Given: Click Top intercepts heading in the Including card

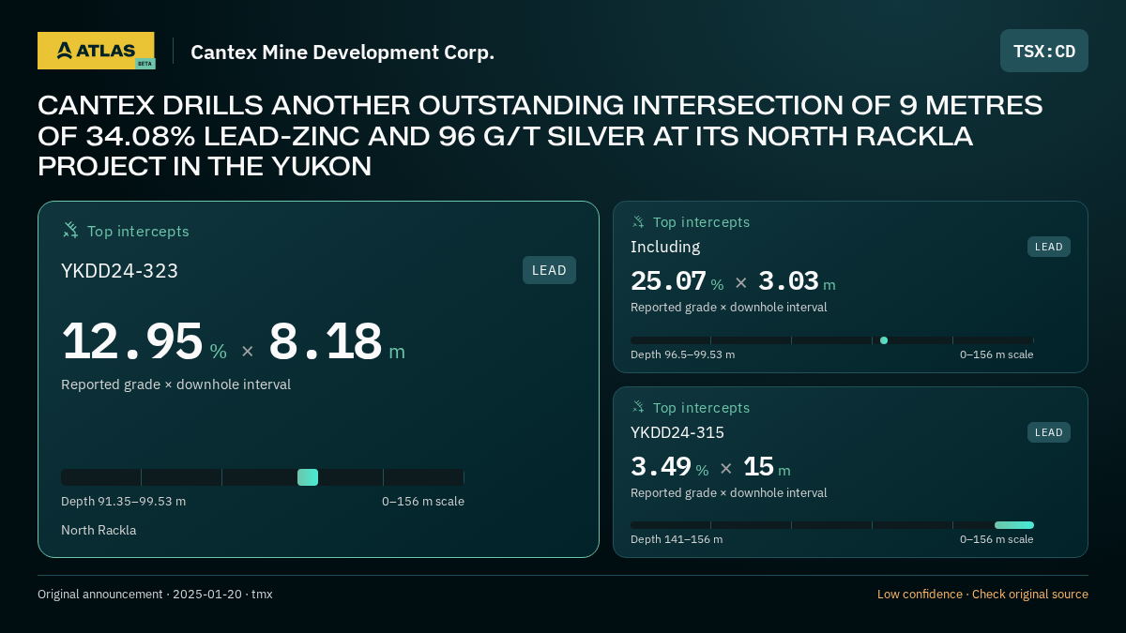Looking at the screenshot, I should (701, 222).
